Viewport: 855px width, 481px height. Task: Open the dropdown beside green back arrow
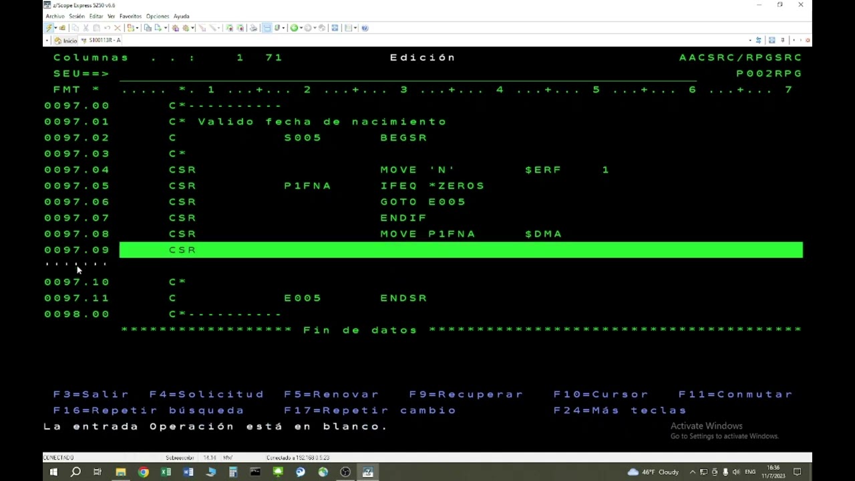click(301, 28)
